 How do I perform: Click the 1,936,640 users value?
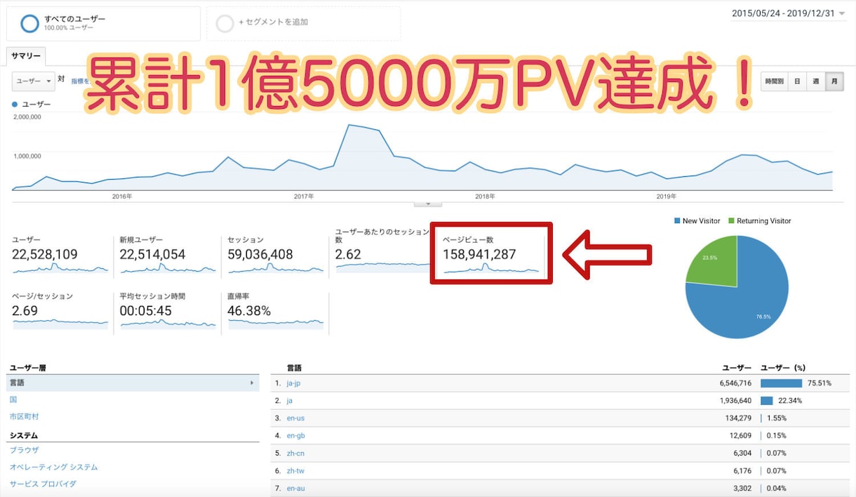(x=735, y=401)
